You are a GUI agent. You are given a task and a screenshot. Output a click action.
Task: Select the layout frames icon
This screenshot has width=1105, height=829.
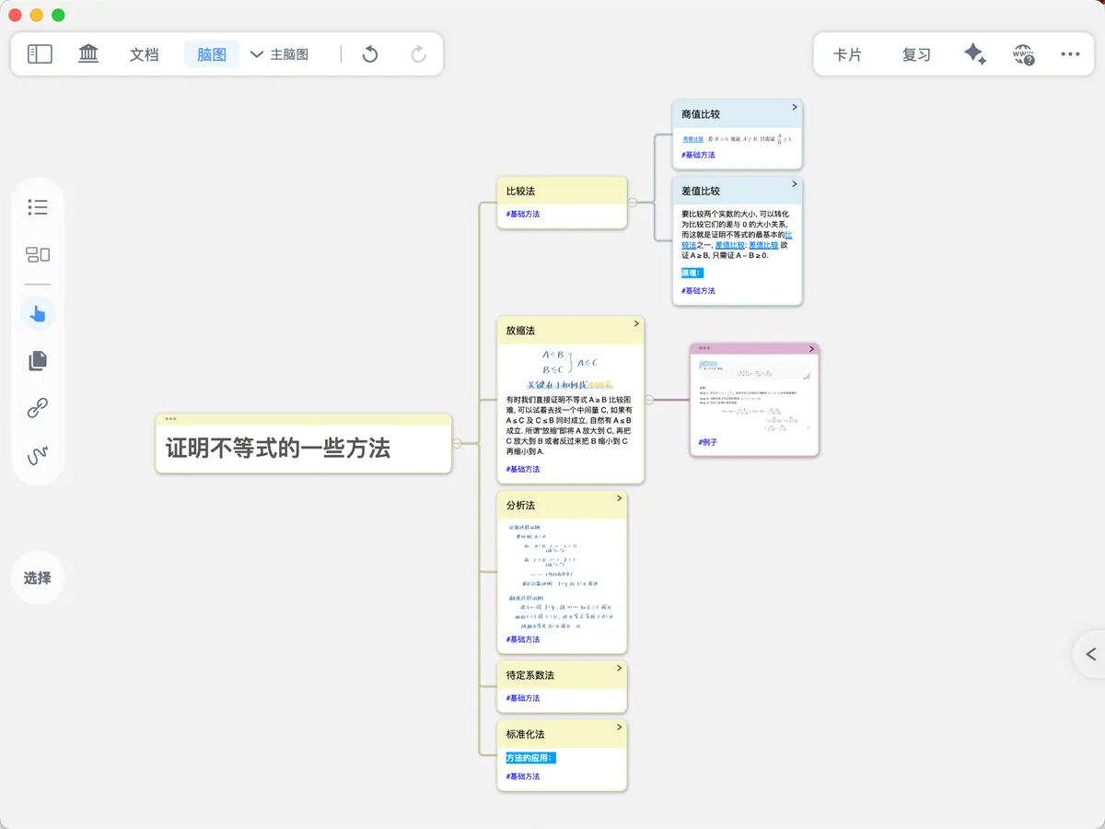pyautogui.click(x=38, y=254)
